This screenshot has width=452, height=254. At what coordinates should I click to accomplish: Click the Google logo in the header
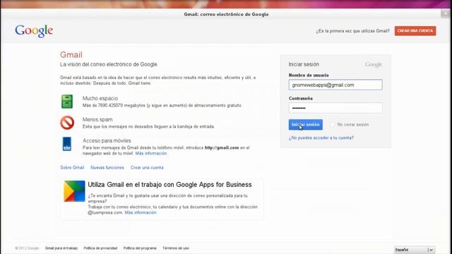(x=34, y=31)
